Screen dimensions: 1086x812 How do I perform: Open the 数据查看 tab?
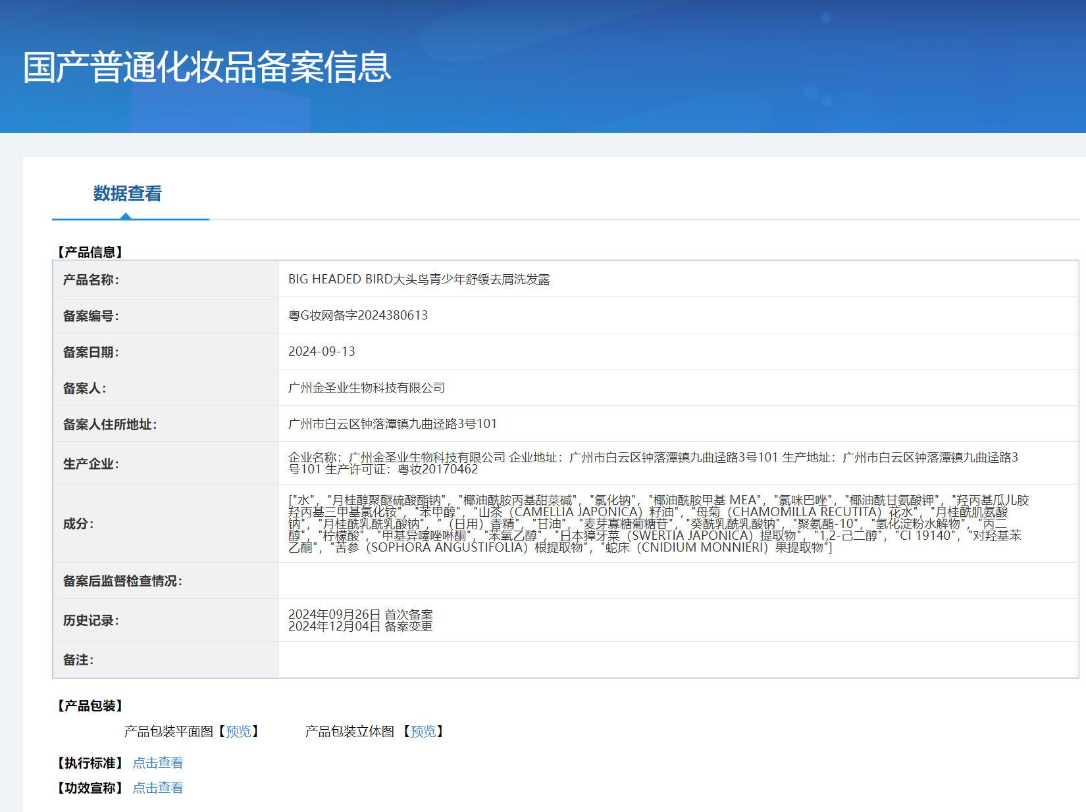click(x=128, y=193)
